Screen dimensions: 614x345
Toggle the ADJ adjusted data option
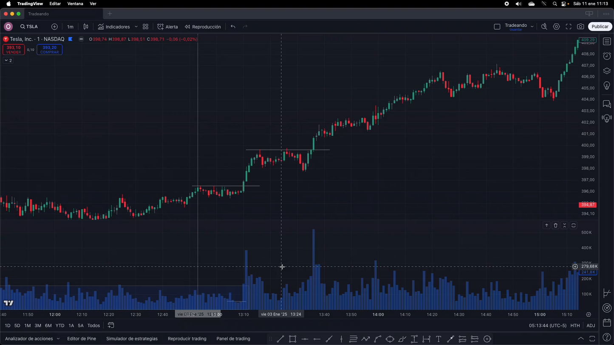[x=591, y=325]
